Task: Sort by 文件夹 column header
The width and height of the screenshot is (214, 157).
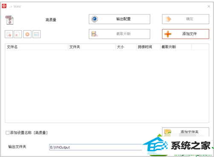Action: [92, 47]
